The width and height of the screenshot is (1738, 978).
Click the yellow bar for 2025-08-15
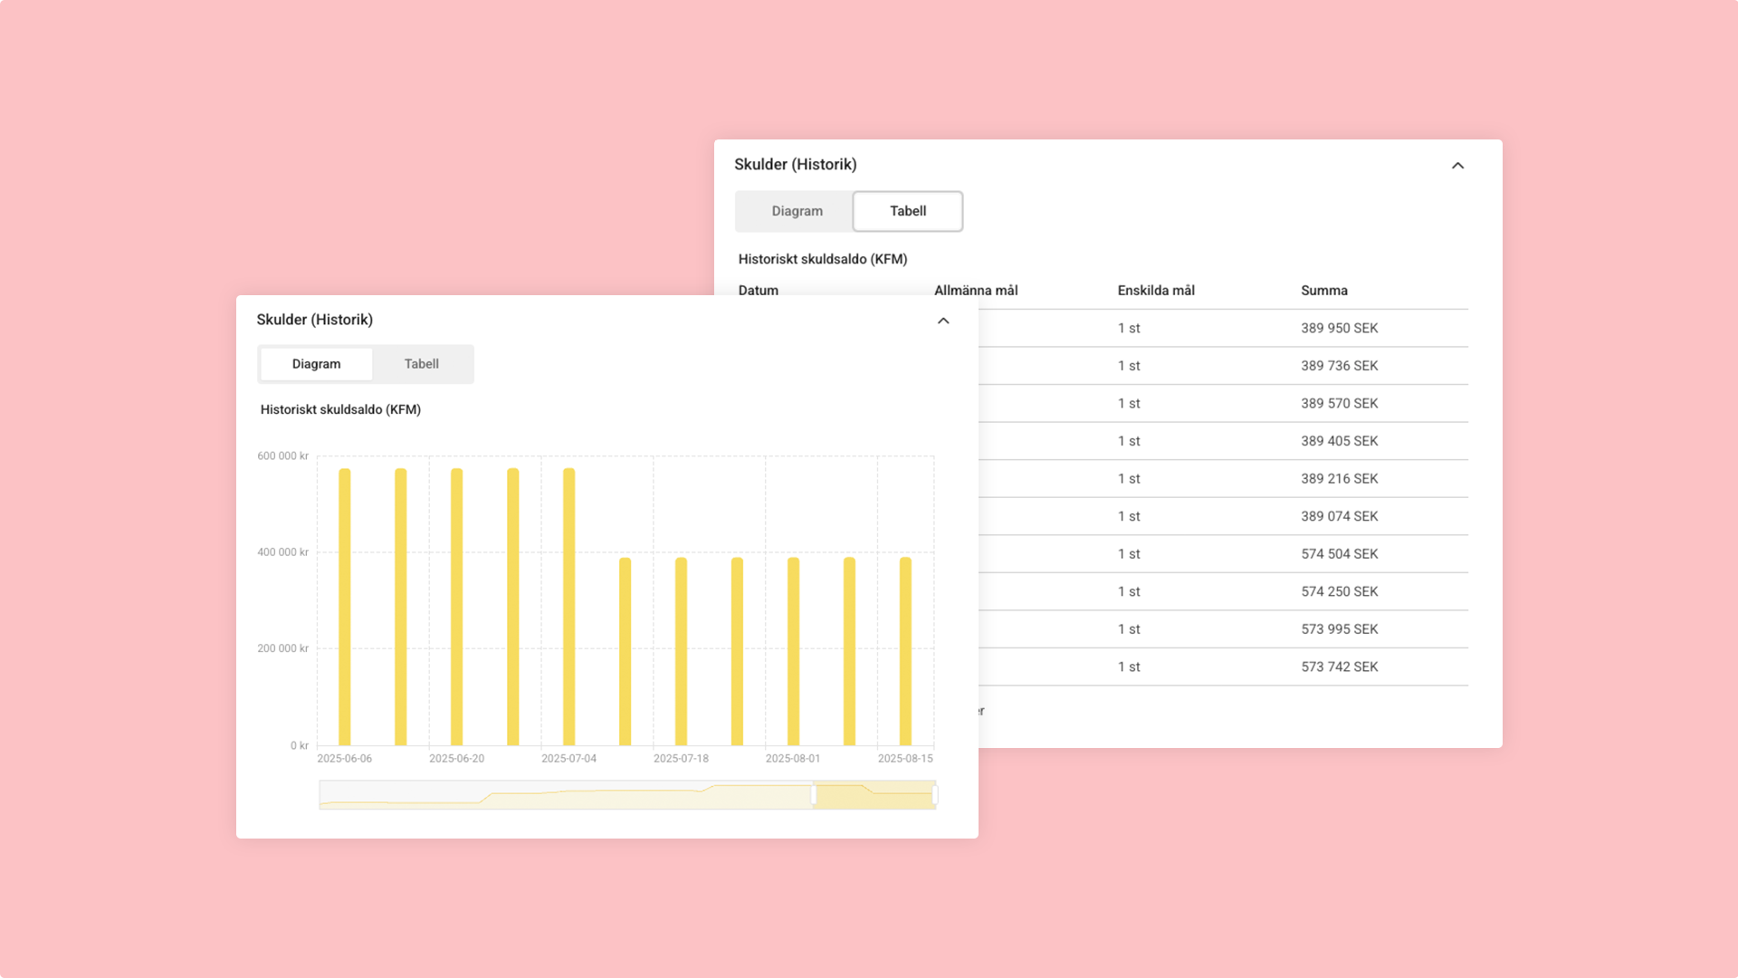pyautogui.click(x=905, y=652)
